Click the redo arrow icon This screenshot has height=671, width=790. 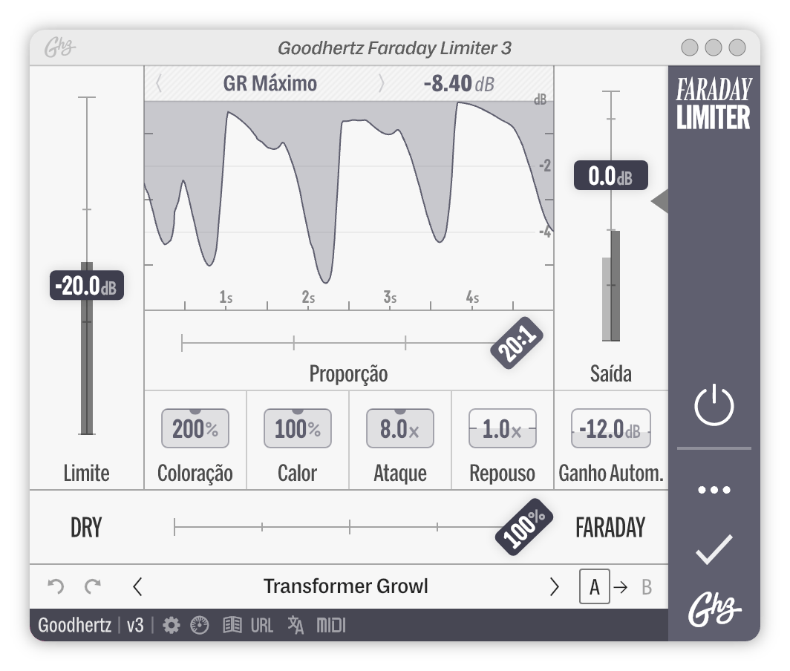(93, 586)
